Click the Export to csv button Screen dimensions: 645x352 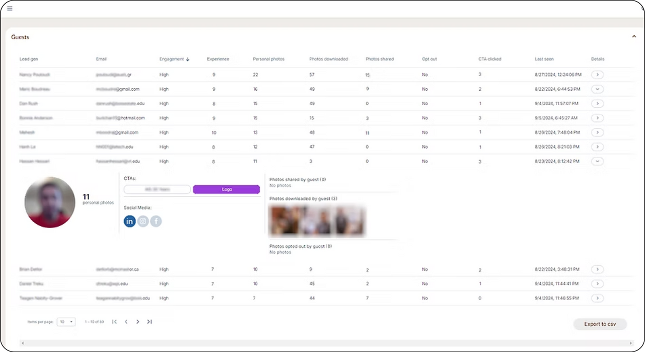600,324
